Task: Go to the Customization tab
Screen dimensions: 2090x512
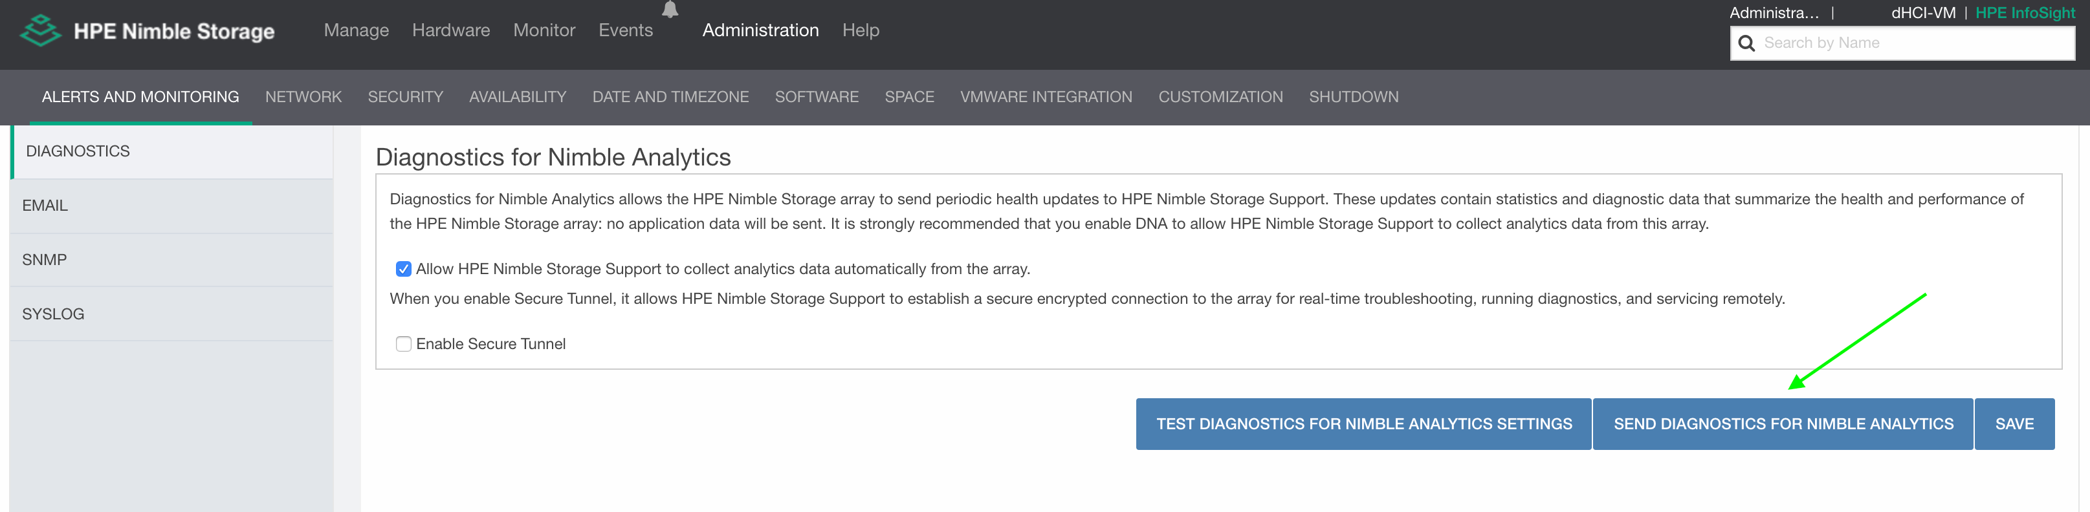Action: (1220, 96)
